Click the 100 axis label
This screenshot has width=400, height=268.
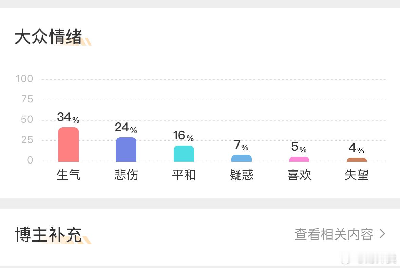tap(24, 79)
